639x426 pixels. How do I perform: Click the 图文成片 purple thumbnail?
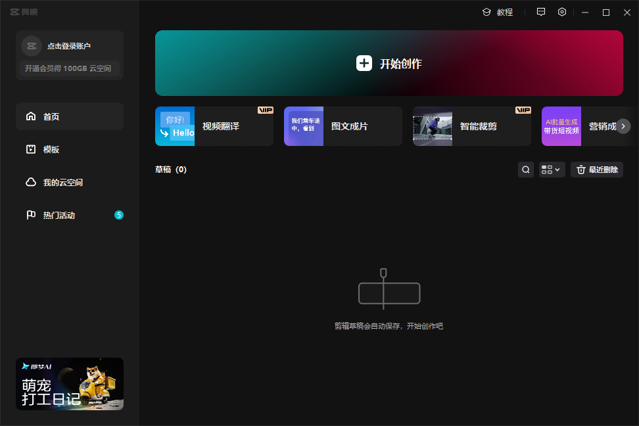304,126
